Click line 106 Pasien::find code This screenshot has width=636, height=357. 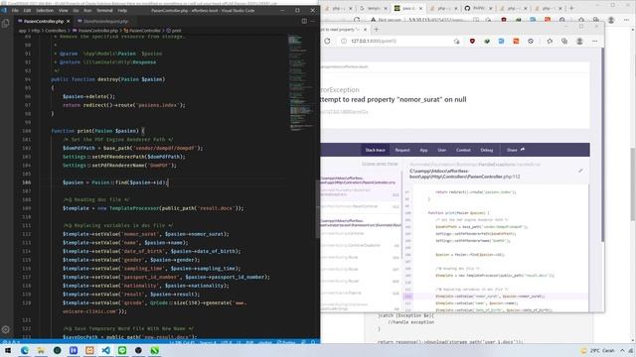coord(115,182)
